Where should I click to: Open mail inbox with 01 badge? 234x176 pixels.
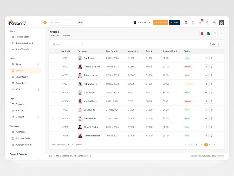200,23
